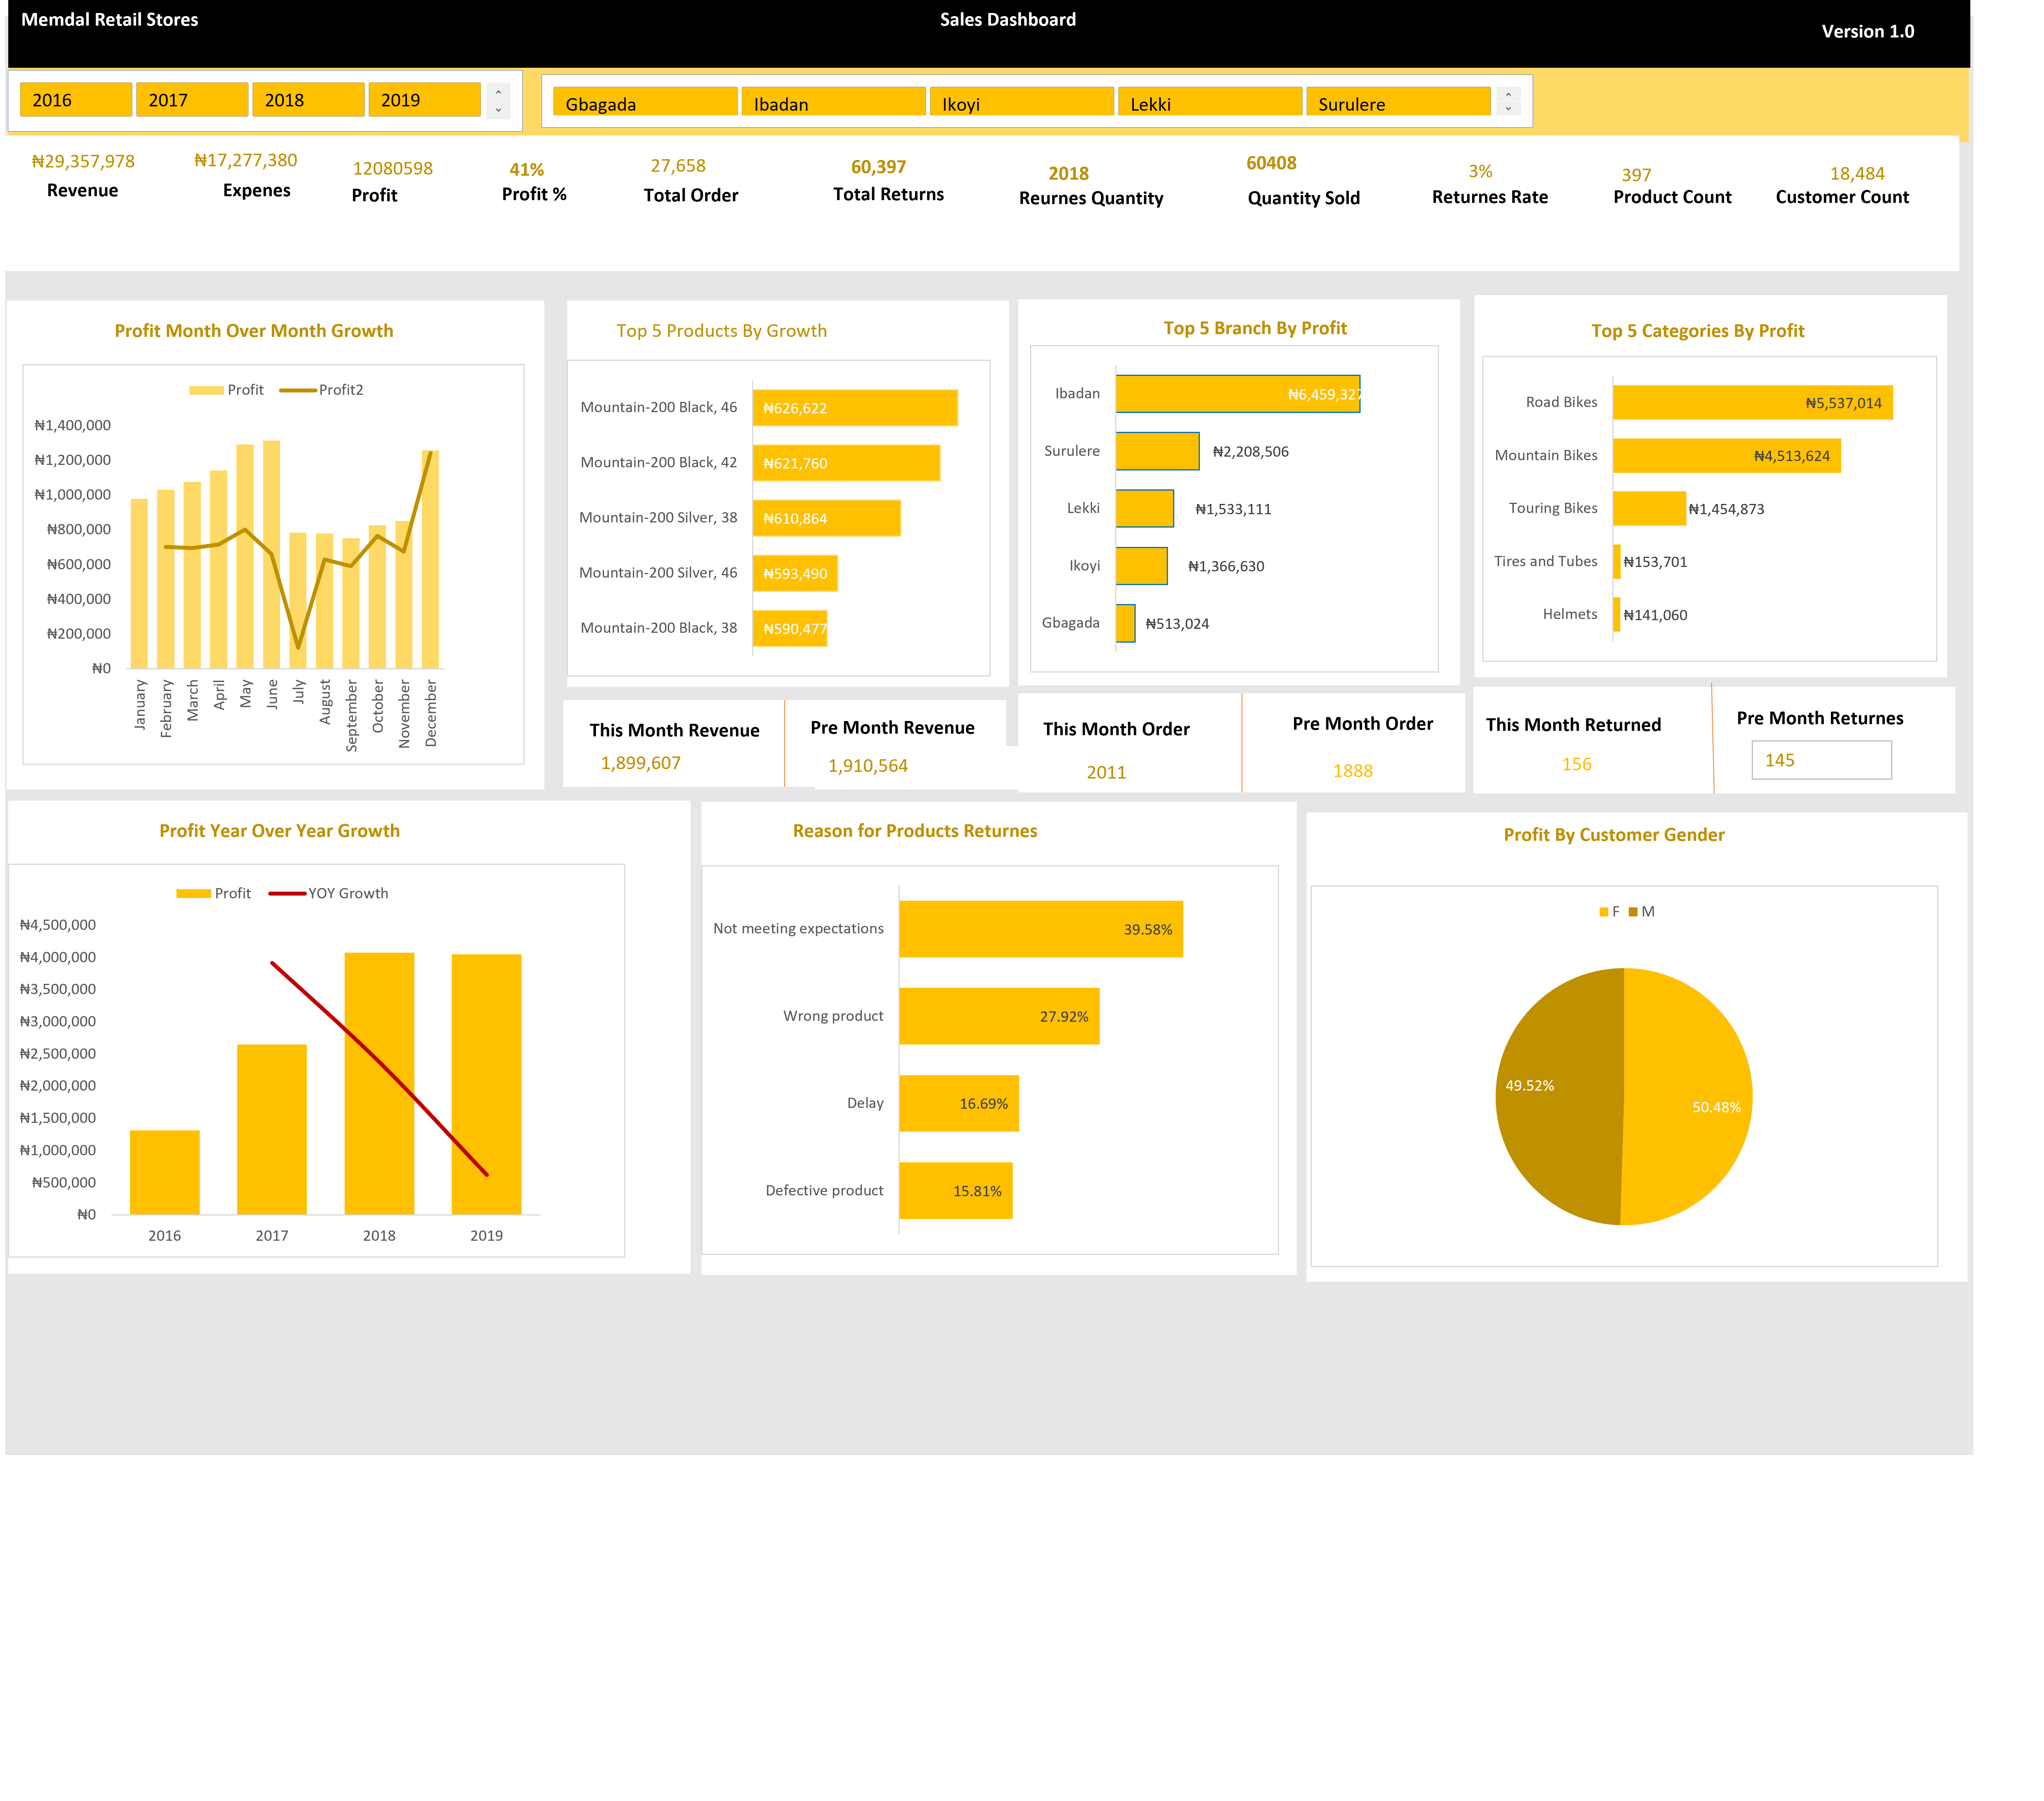Screen dimensions: 2044x1801
Task: Select the Ikoyi branch slicer button
Action: click(x=1021, y=103)
